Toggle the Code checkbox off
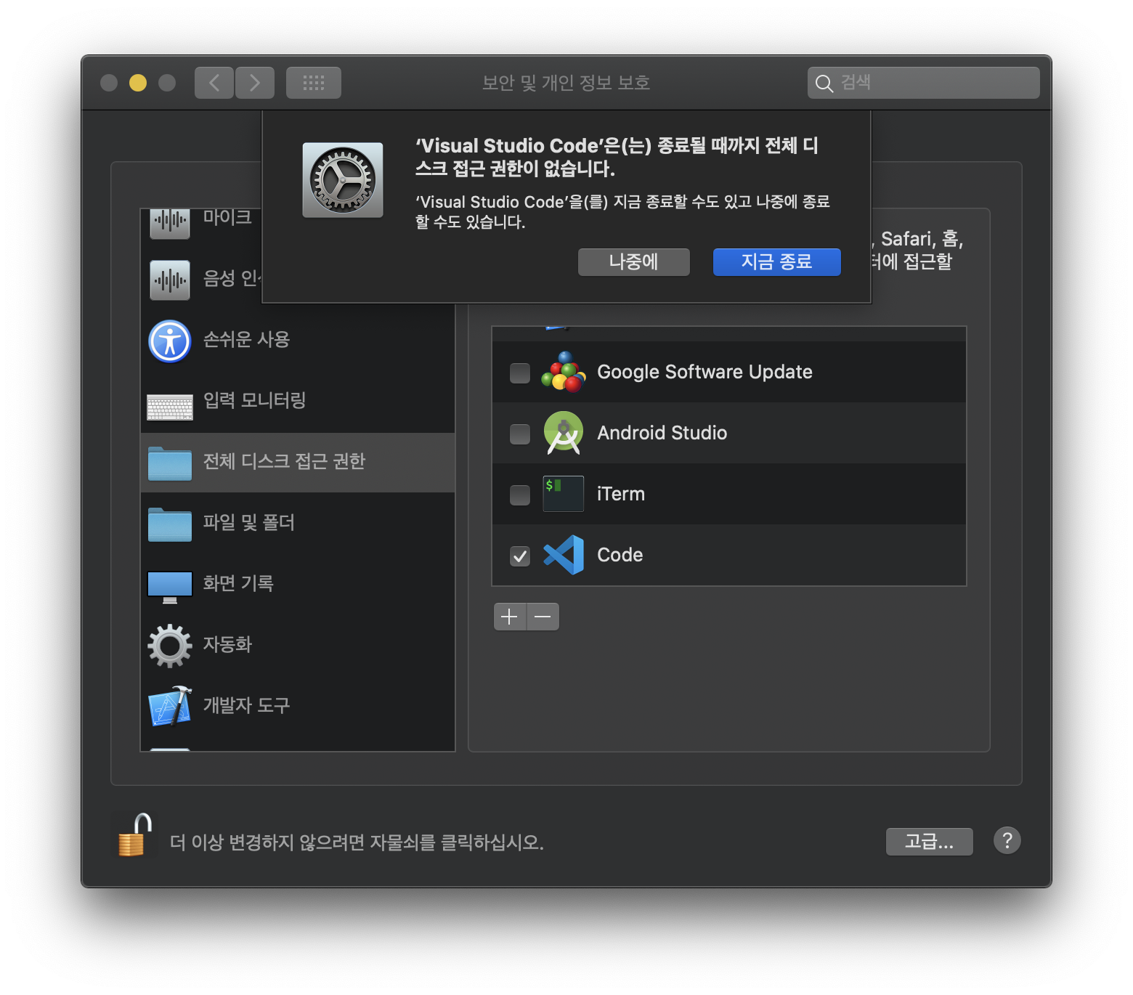The height and width of the screenshot is (995, 1133). click(520, 556)
